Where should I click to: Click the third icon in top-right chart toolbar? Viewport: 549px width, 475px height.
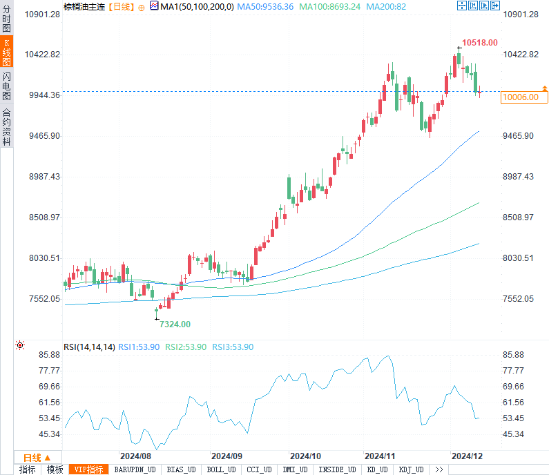483,6
